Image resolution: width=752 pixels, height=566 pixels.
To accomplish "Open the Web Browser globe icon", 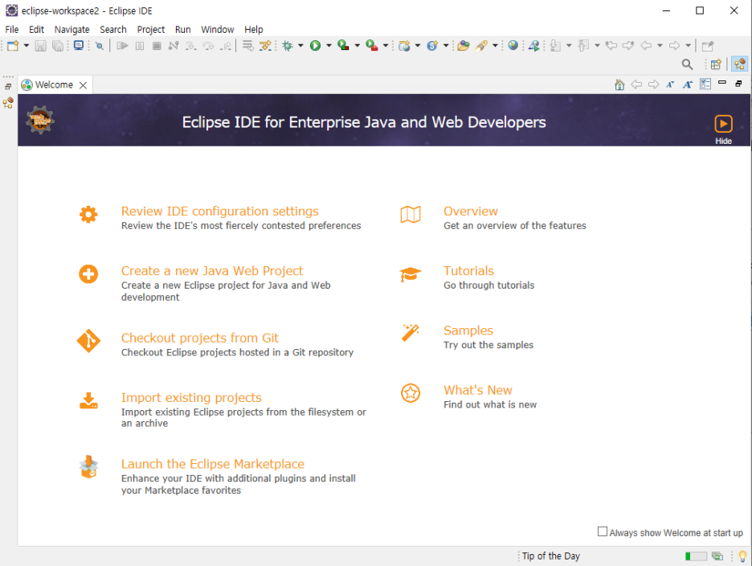I will coord(513,46).
